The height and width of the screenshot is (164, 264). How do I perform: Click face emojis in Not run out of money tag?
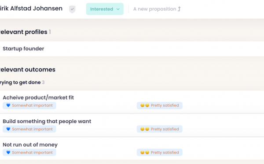145,152
